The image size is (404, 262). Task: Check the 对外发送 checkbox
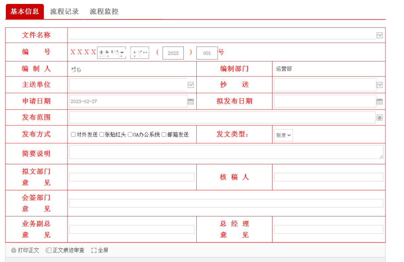[73, 135]
